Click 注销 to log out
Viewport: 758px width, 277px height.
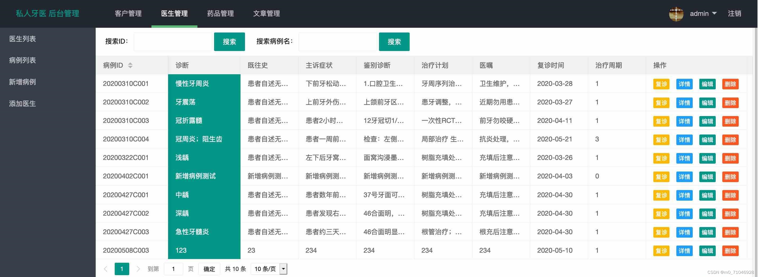734,13
